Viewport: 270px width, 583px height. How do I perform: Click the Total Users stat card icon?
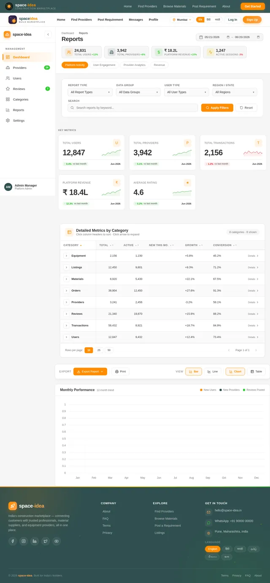(69, 52)
